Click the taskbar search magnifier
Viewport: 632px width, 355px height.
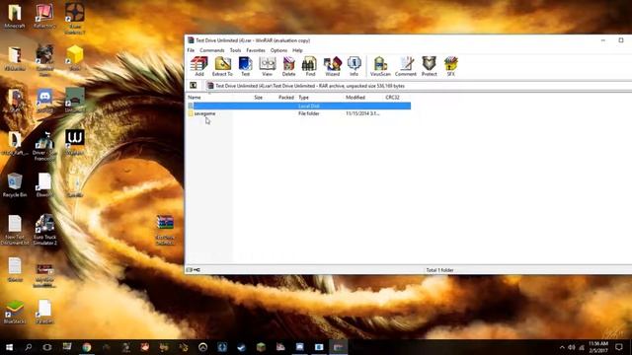[29, 347]
